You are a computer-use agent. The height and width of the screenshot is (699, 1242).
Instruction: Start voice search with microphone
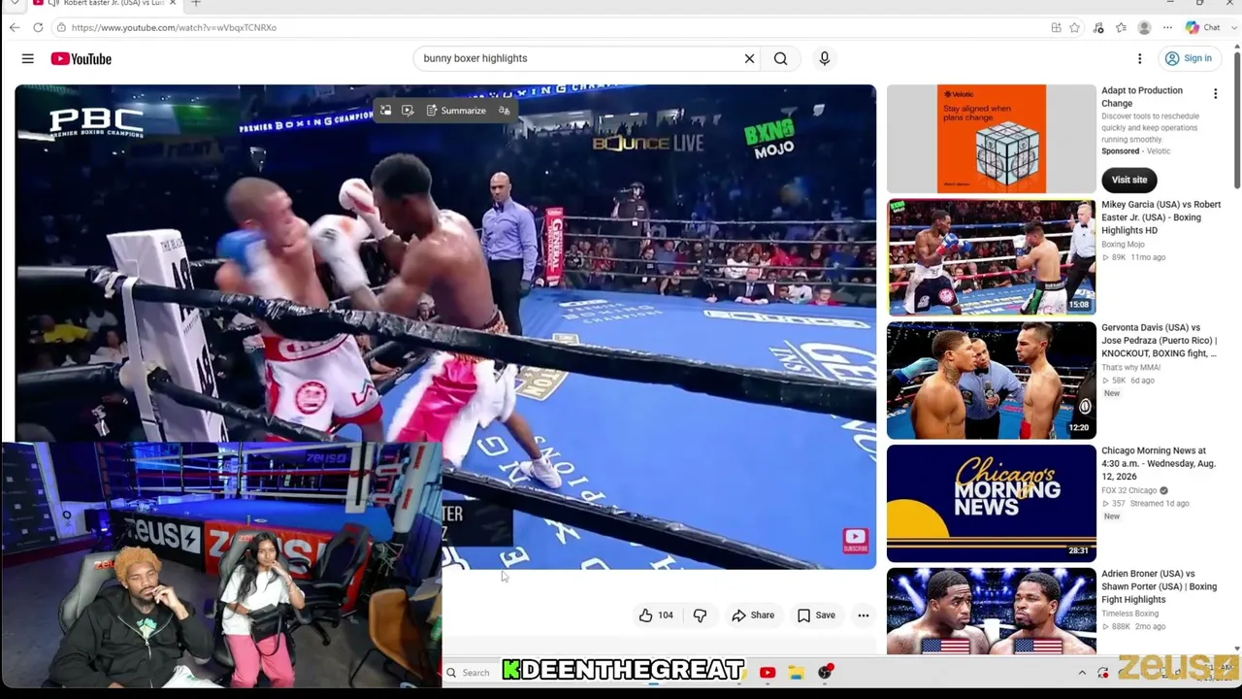825,58
